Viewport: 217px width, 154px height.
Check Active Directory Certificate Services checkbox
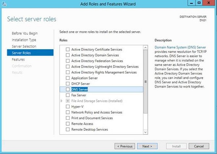click(68, 49)
